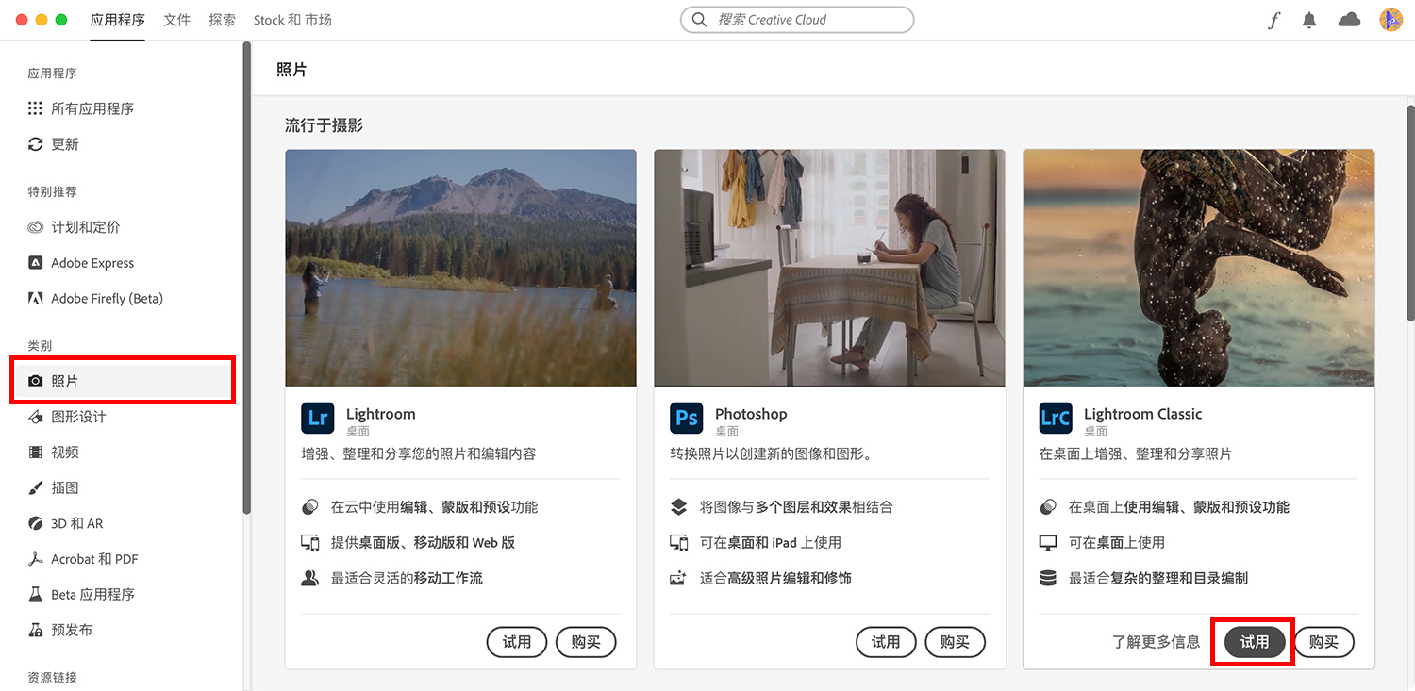
Task: Switch to the Stock 和 市场 tab
Action: [292, 20]
